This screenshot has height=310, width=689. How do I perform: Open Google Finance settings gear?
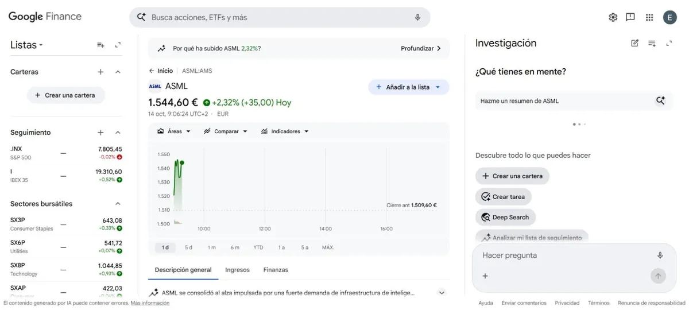pos(613,17)
